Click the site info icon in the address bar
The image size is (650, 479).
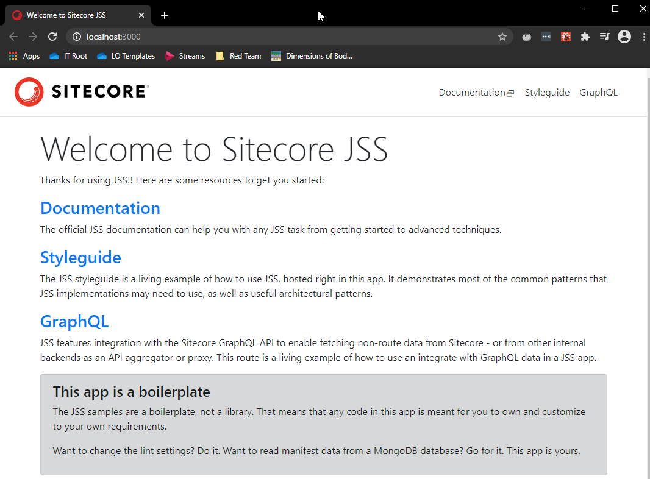(x=77, y=37)
